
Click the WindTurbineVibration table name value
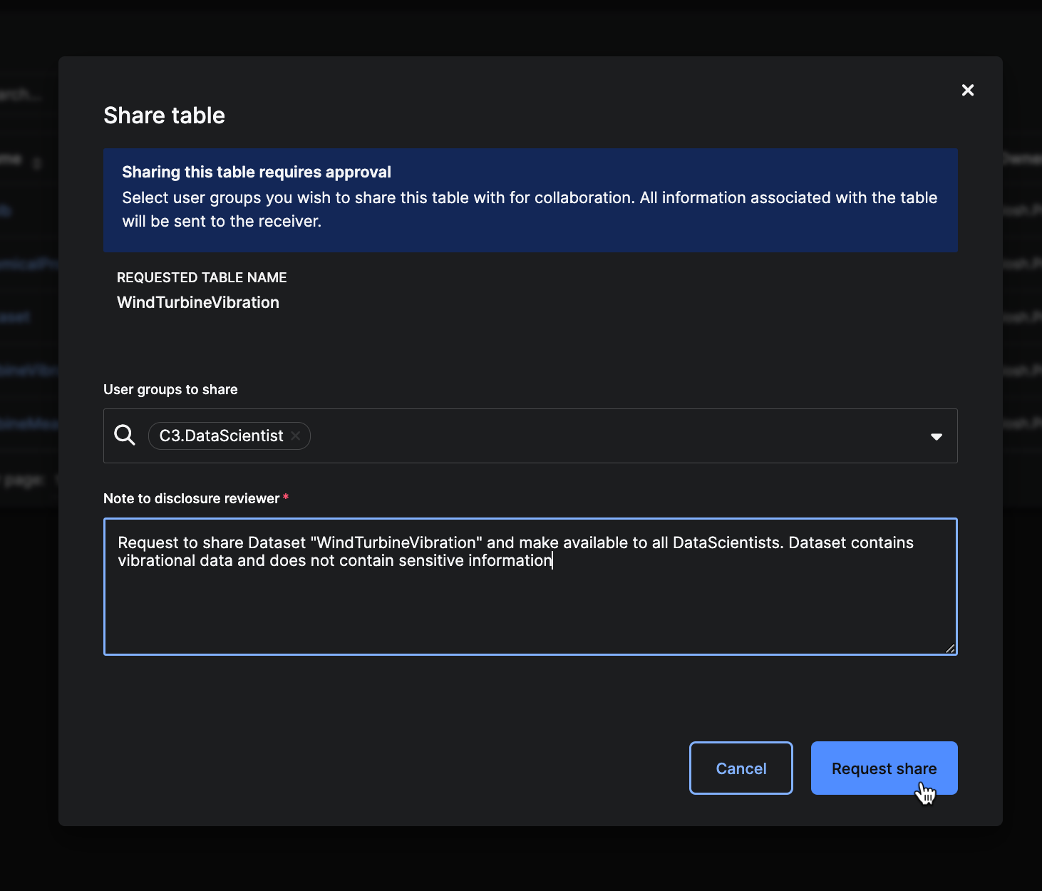197,302
